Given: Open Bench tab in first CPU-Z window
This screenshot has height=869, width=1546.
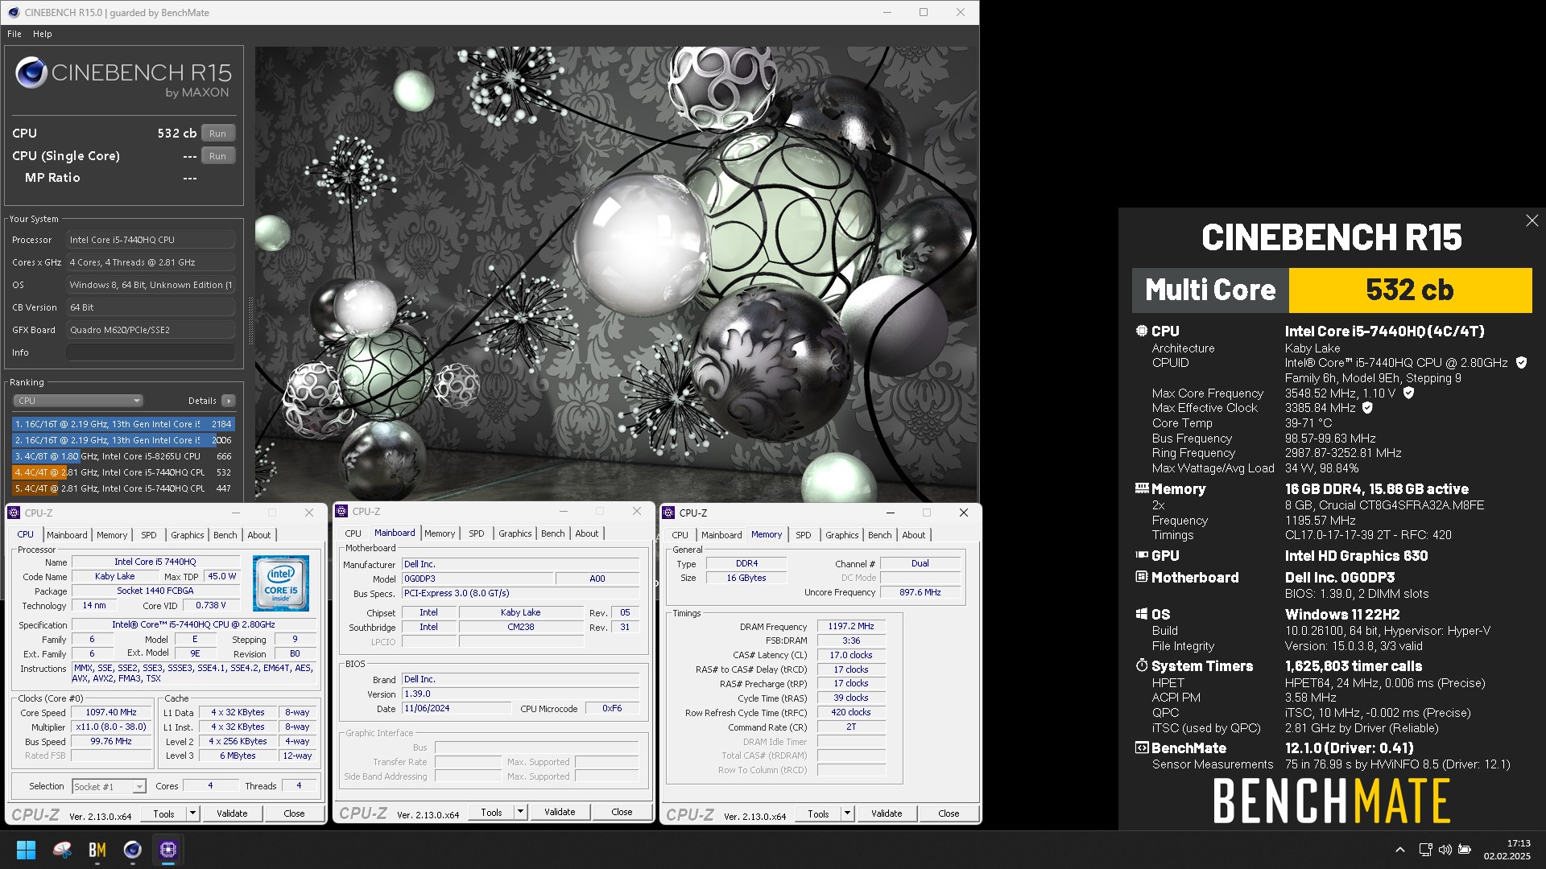Looking at the screenshot, I should pos(225,535).
